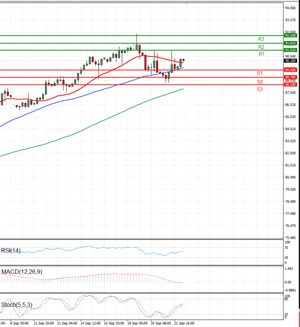Click the R3 resistance label
Viewport: 300px width, 327px height.
[x=261, y=39]
